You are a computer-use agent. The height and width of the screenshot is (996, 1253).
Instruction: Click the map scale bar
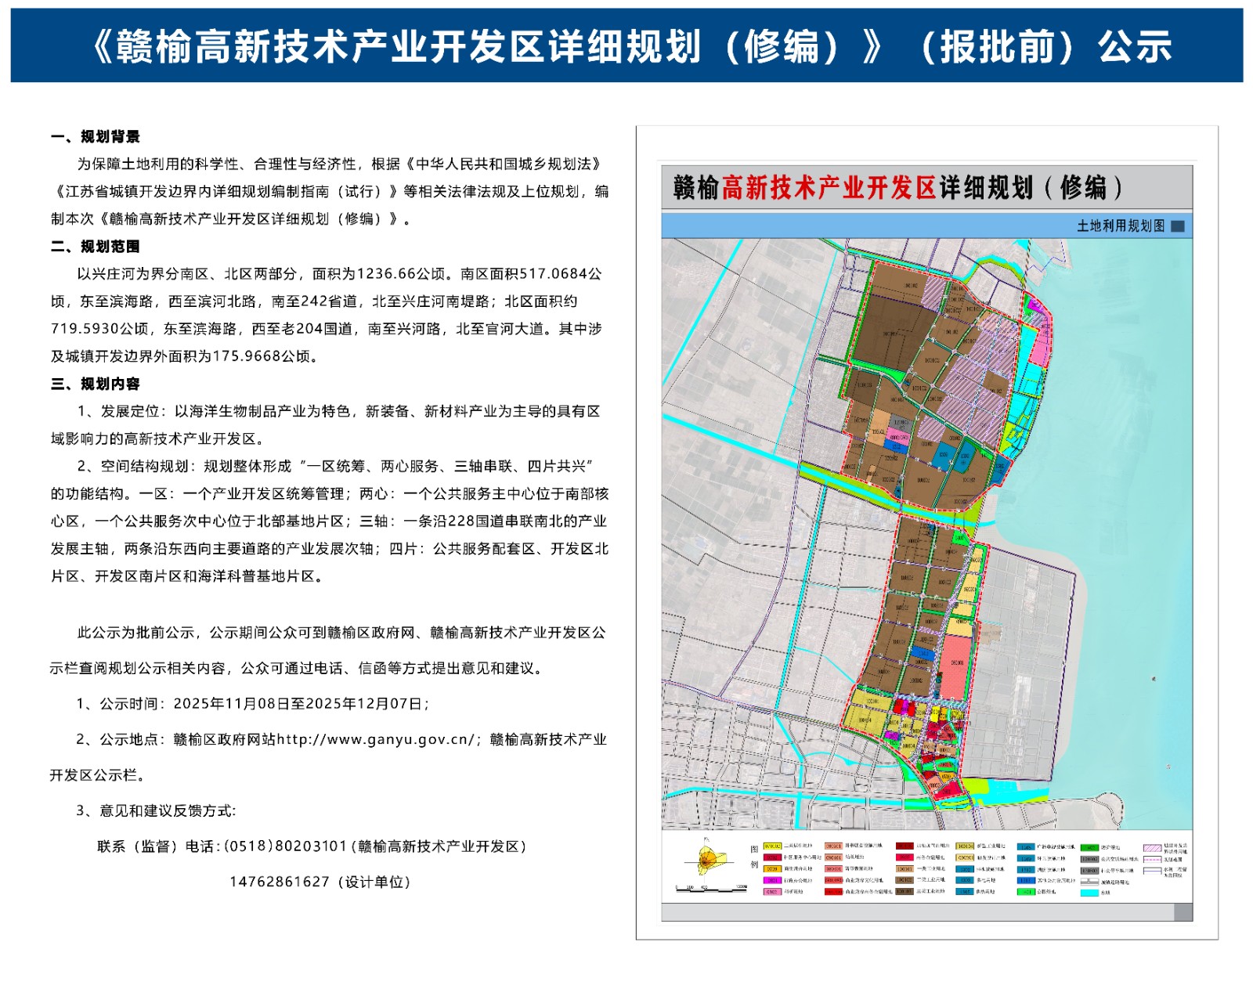click(711, 889)
